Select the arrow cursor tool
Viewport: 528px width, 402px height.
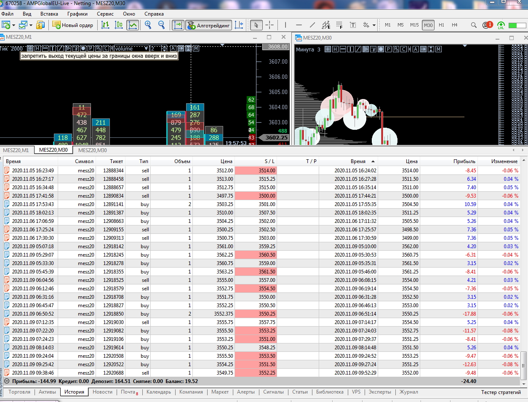tap(256, 25)
